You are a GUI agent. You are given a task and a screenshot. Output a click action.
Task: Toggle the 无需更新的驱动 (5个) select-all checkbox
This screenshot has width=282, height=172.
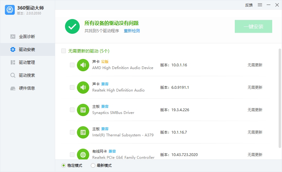[64, 51]
